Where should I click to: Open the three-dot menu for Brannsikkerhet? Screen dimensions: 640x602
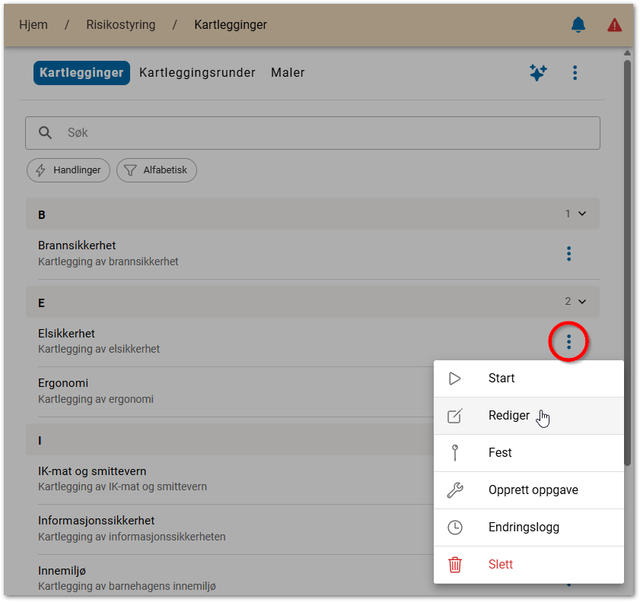[568, 254]
